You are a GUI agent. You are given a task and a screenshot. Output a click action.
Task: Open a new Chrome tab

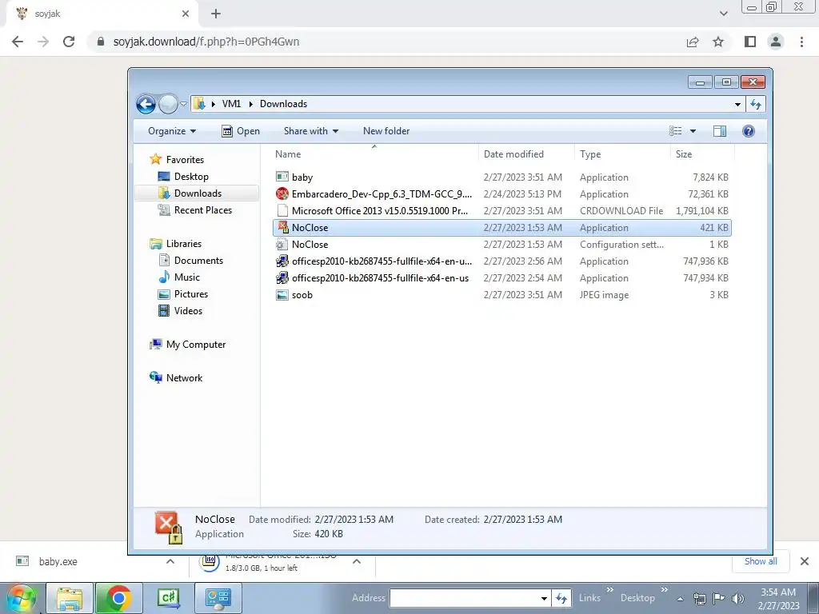pos(216,14)
